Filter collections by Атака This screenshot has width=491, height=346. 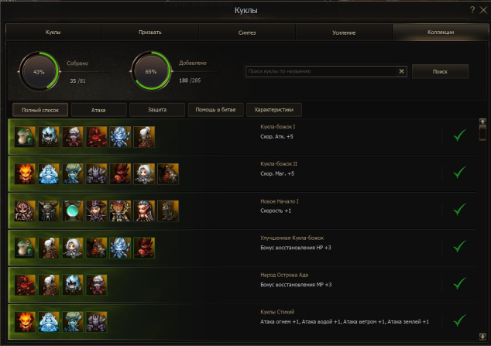(x=98, y=110)
